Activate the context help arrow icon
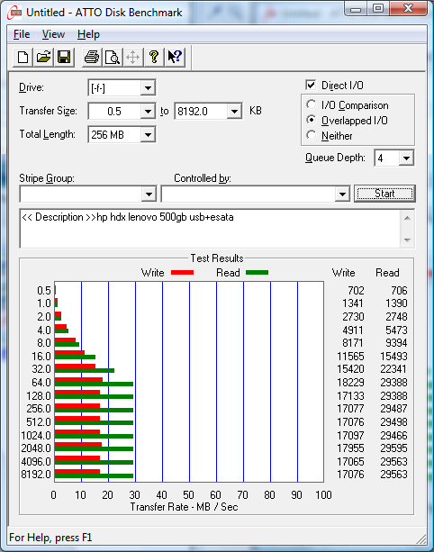Image resolution: width=434 pixels, height=552 pixels. (x=175, y=57)
